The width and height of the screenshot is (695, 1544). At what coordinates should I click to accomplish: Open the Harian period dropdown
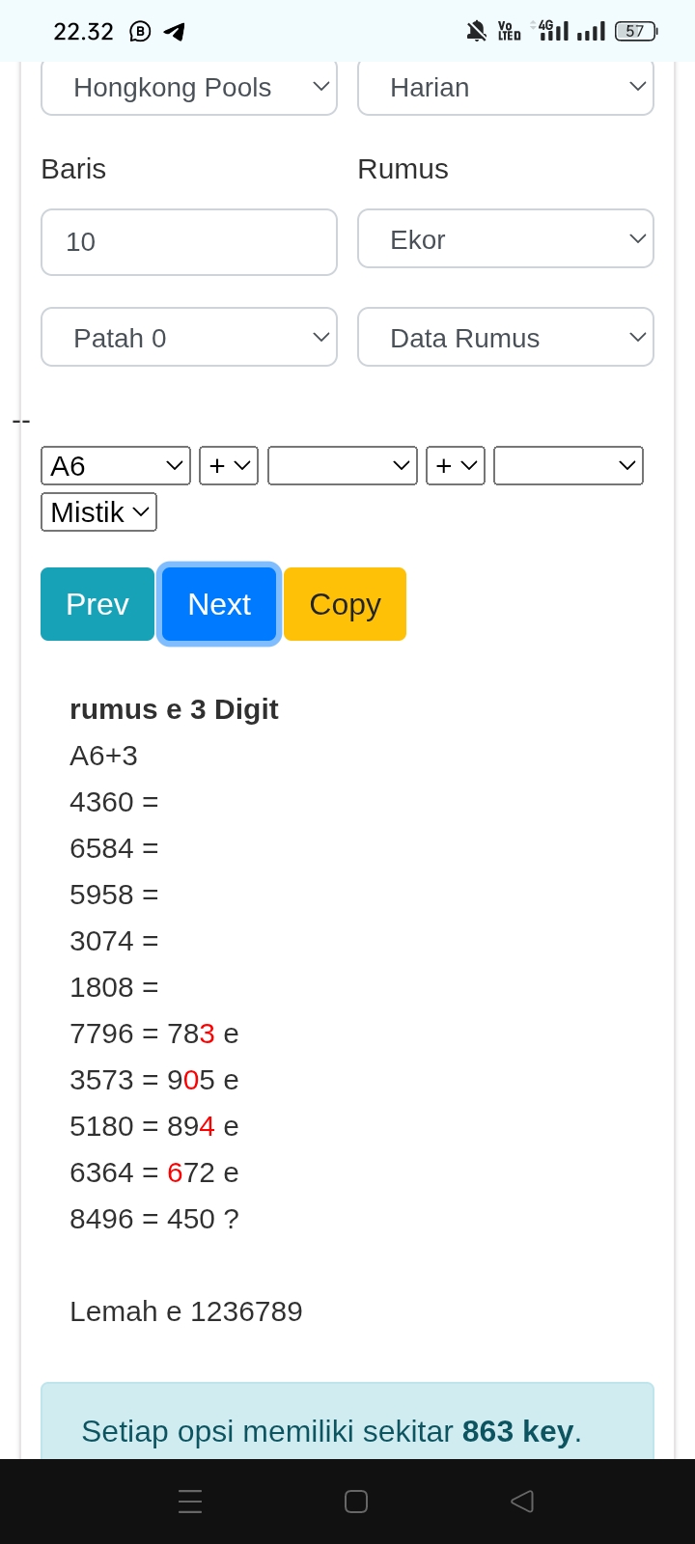click(506, 88)
